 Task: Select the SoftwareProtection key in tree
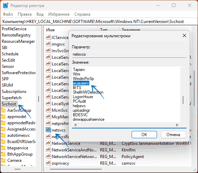coord(18,73)
